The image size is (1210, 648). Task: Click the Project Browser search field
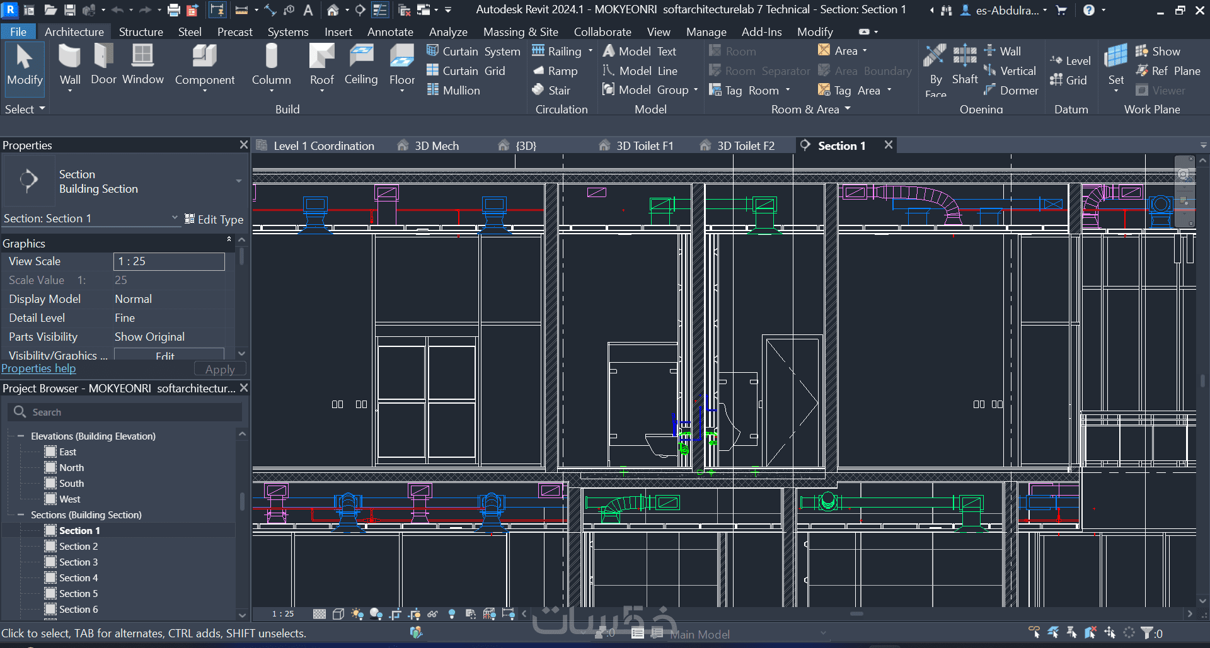125,412
